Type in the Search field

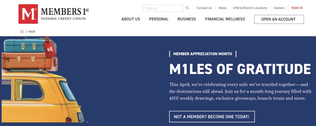(x=163, y=8)
